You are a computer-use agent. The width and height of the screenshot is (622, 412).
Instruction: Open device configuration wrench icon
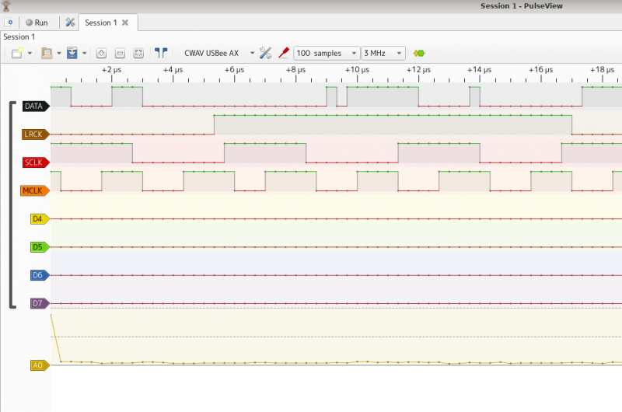[x=265, y=54]
